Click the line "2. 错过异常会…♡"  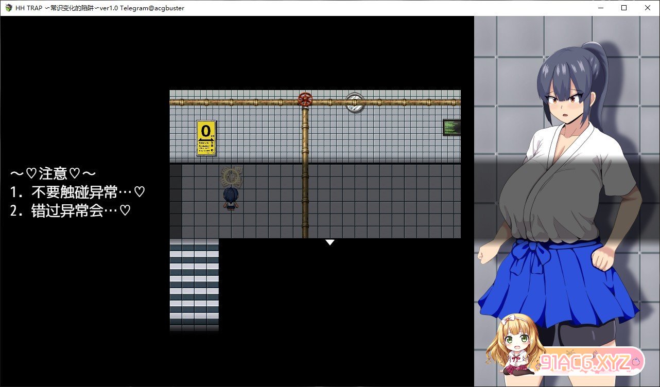70,211
